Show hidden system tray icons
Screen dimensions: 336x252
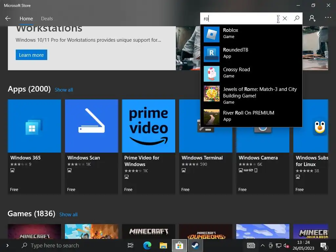pyautogui.click(x=262, y=245)
